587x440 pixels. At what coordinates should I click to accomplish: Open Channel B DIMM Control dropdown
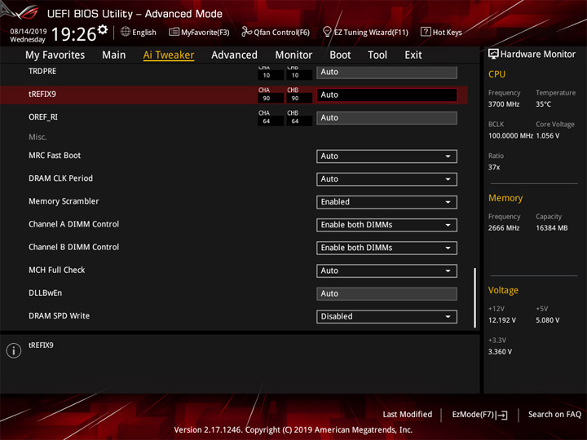(386, 248)
